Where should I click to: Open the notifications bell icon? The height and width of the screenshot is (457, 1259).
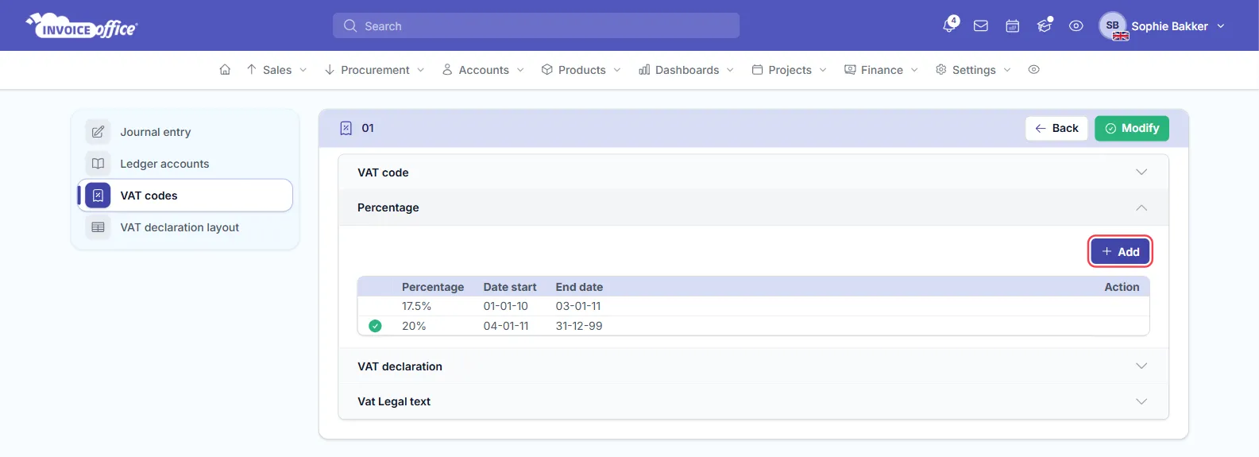pyautogui.click(x=949, y=25)
